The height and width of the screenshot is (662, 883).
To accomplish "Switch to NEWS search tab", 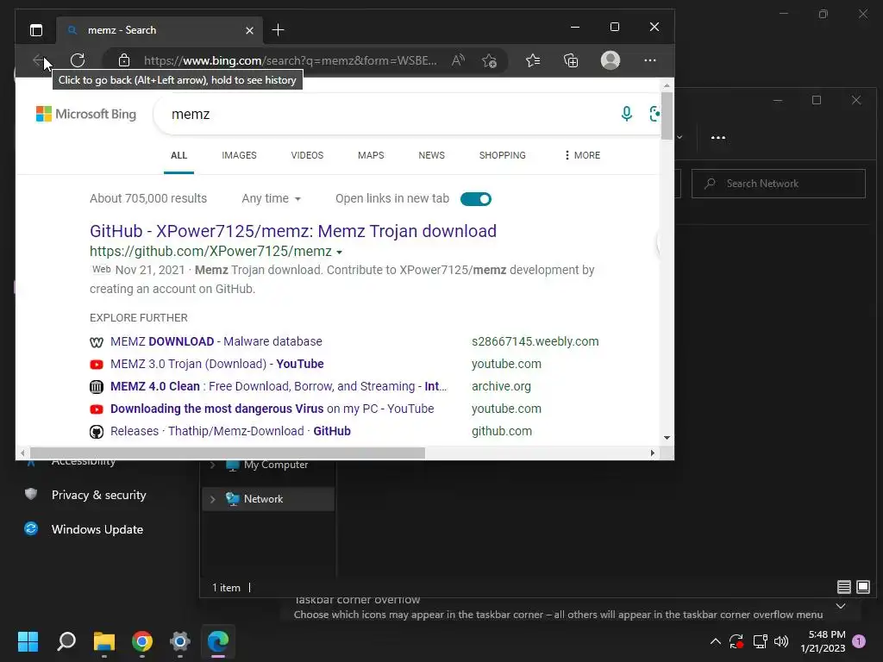I will [431, 155].
